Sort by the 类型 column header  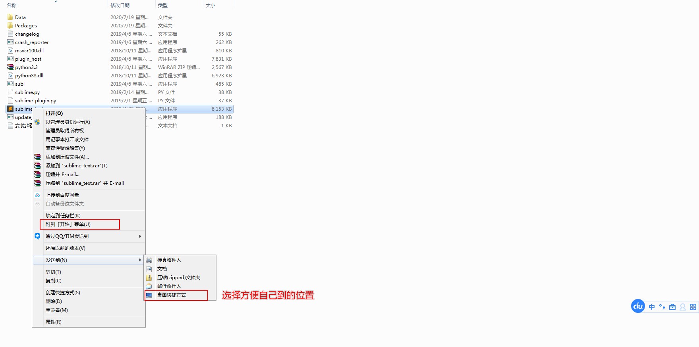[179, 5]
